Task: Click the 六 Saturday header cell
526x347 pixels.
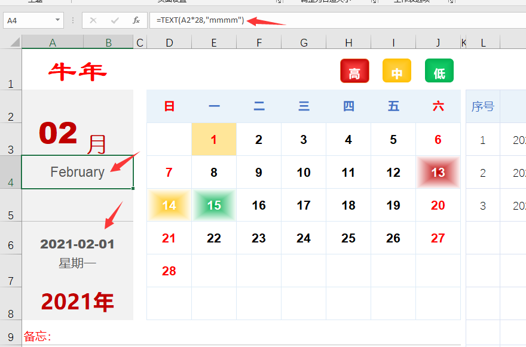Action: [438, 106]
